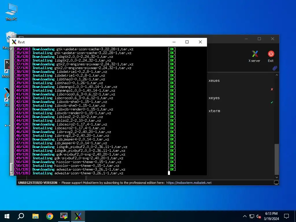Image resolution: width=296 pixels, height=222 pixels.
Task: Click UNREGISTERED VERSION text in status bar
Action: point(38,183)
